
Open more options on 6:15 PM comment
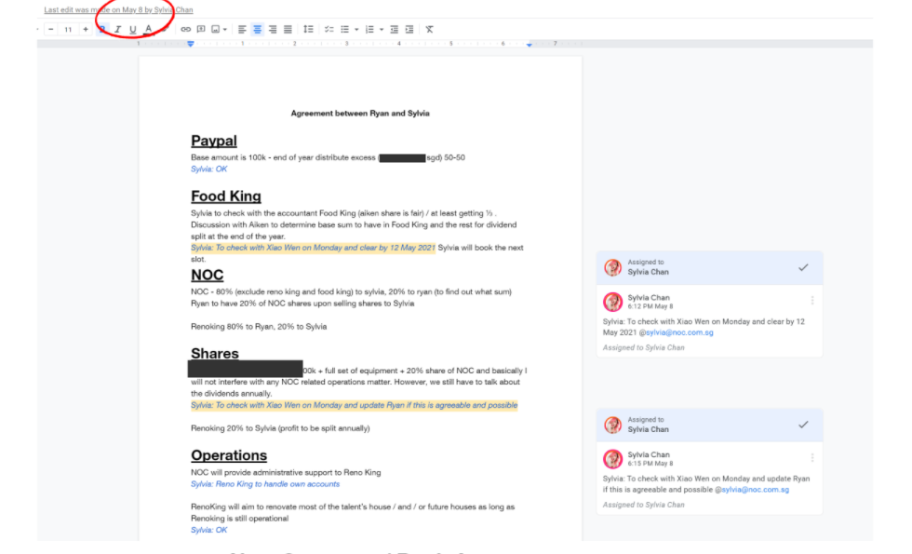pyautogui.click(x=812, y=458)
